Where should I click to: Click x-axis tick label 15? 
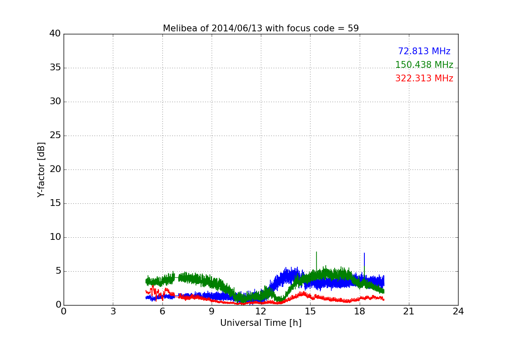click(310, 311)
